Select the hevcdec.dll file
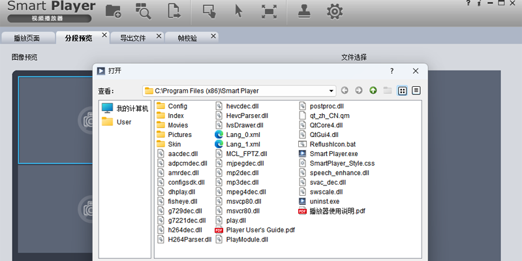 (x=237, y=106)
